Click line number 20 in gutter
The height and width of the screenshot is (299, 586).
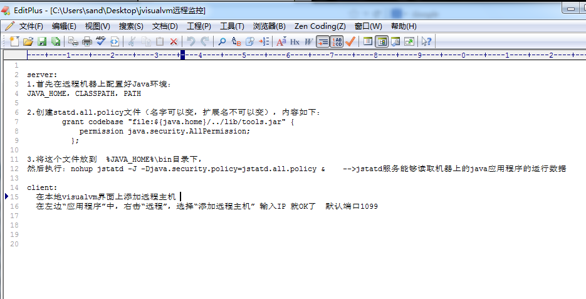coord(14,244)
